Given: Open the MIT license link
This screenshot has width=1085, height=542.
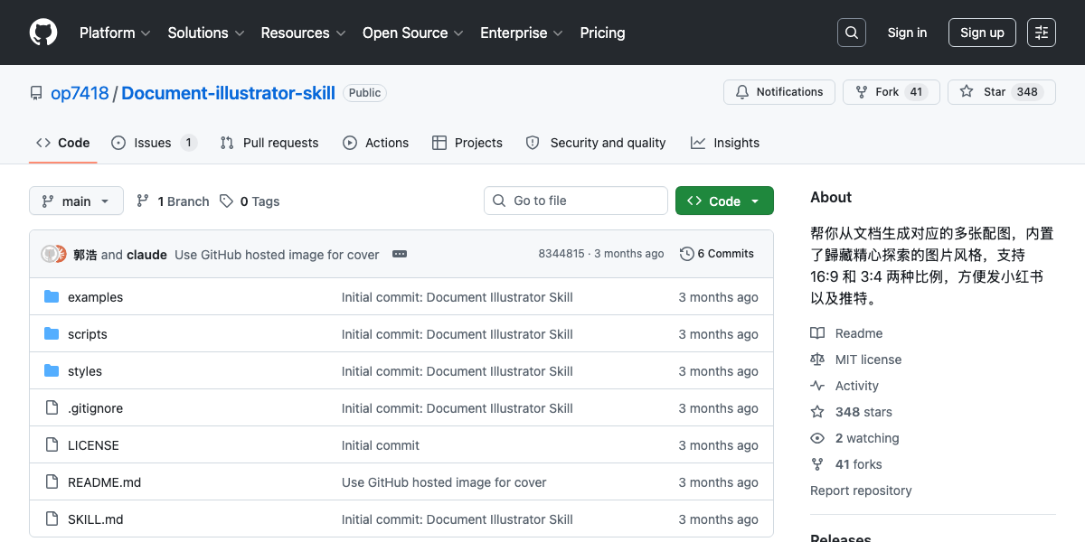Looking at the screenshot, I should pyautogui.click(x=868, y=360).
